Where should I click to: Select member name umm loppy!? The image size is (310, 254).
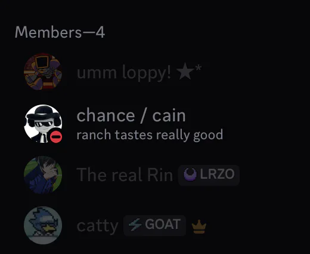(x=123, y=73)
